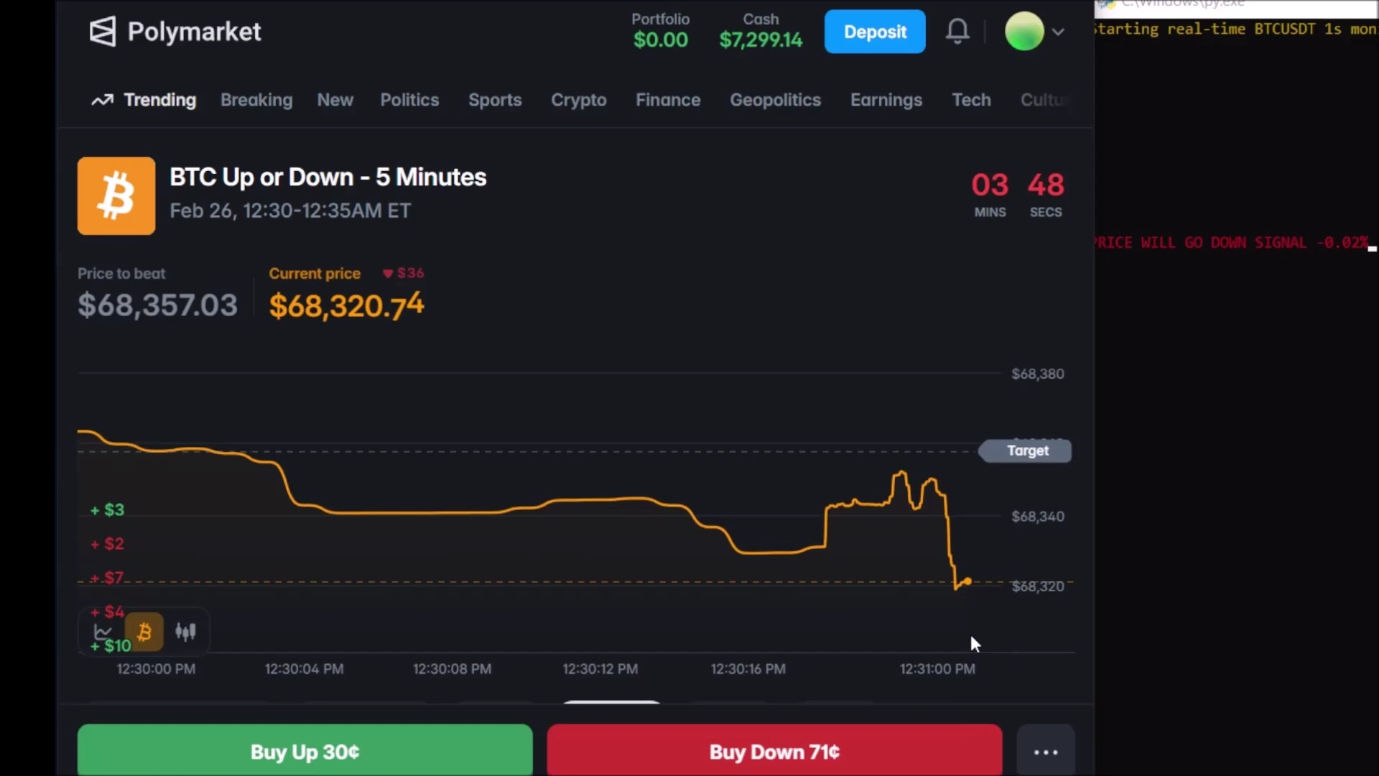Viewport: 1379px width, 776px height.
Task: Click the "BTC Up or Down - 5 Minutes" title
Action: pyautogui.click(x=328, y=177)
